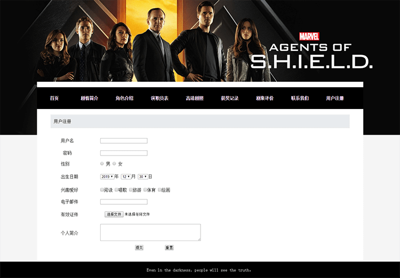Go to the 角色介绍 navigation tab
Viewport: 400px width, 278px height.
tap(124, 98)
